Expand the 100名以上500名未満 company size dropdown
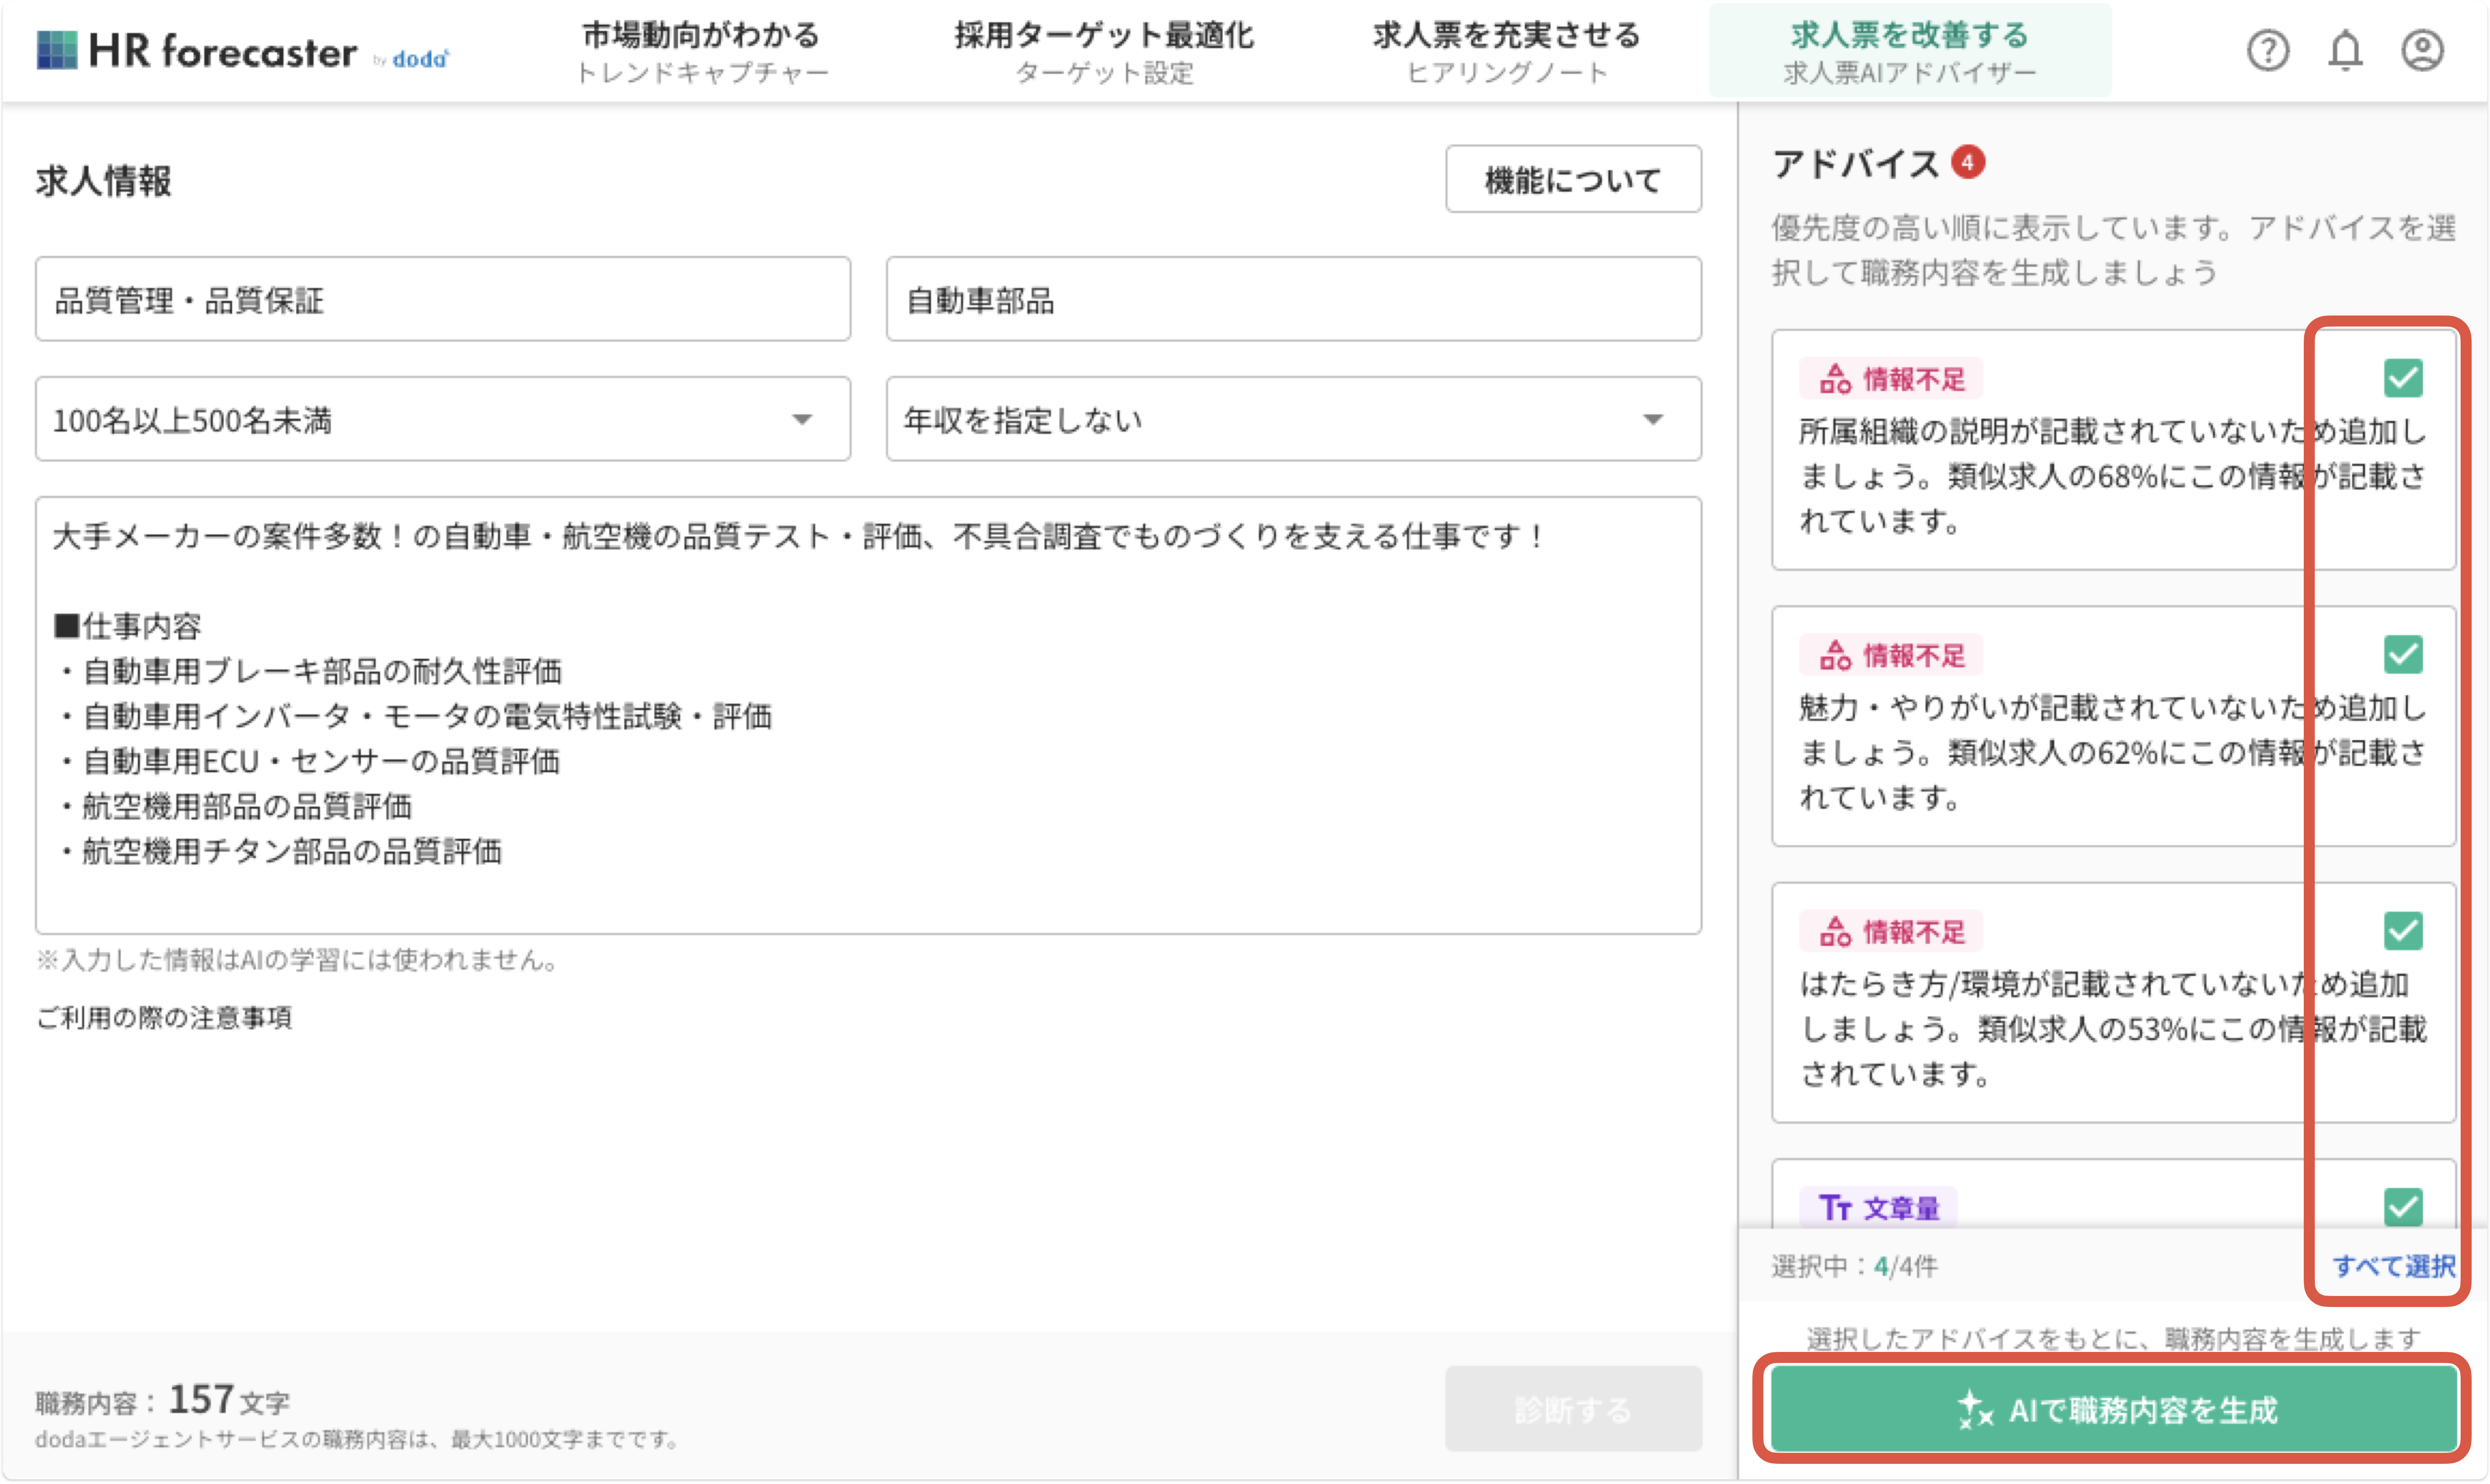The image size is (2490, 1484). pos(442,419)
